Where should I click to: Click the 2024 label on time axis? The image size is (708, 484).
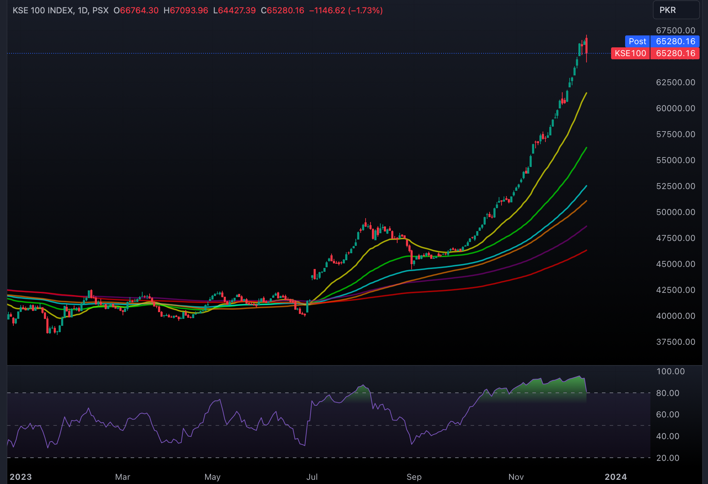pos(615,477)
